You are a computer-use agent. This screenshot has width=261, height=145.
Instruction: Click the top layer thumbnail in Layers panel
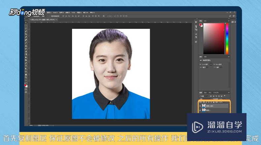pyautogui.click(x=204, y=106)
